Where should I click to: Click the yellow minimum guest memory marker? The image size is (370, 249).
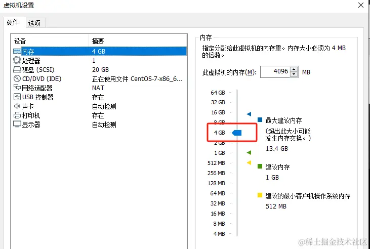pyautogui.click(x=249, y=162)
